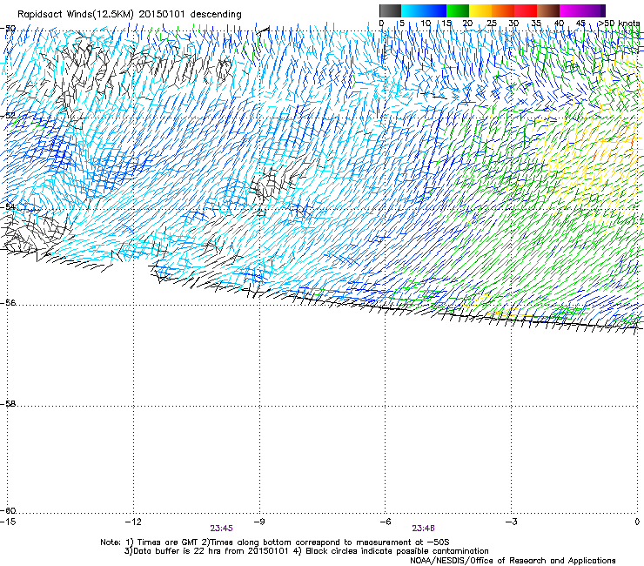The image size is (644, 566).
Task: Select the yellow 20-25 knots legend segment
Action: coord(480,10)
